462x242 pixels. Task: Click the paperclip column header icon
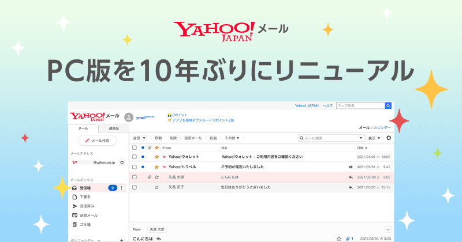coord(150,148)
